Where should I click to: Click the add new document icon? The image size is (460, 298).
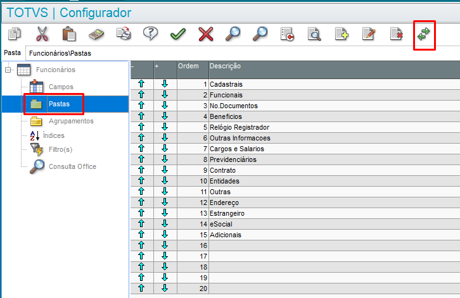(x=342, y=34)
